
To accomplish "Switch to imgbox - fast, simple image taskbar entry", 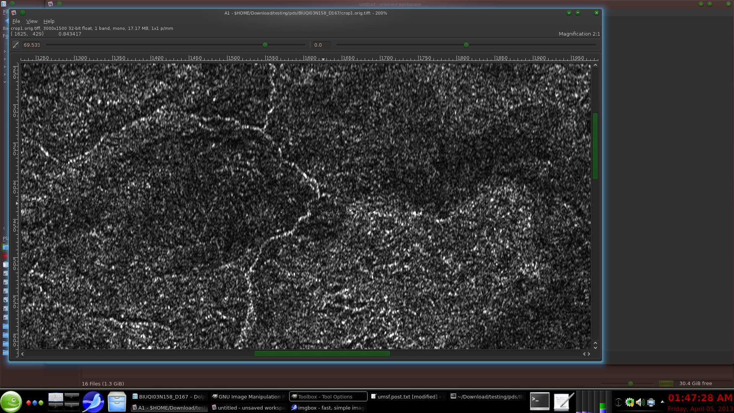I will 328,408.
